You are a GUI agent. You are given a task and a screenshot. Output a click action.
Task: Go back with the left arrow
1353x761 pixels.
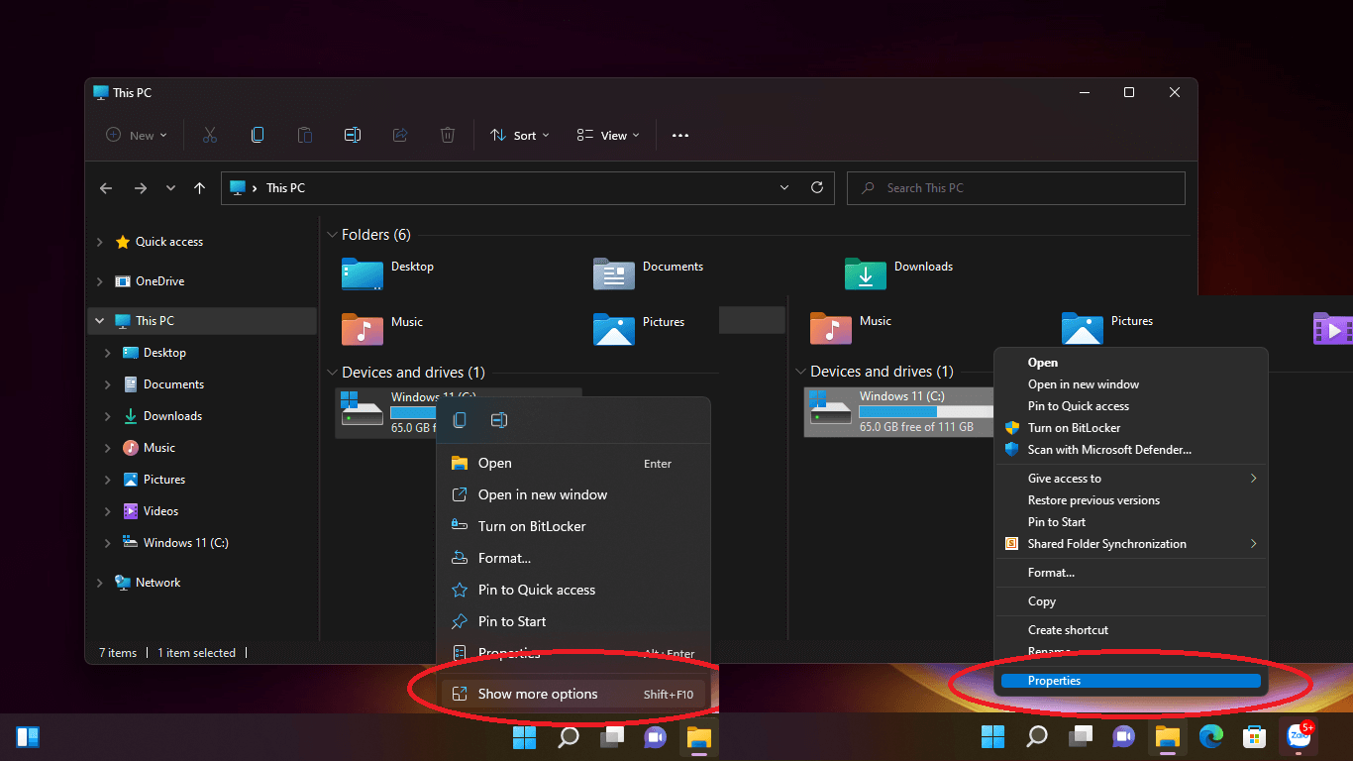click(x=107, y=187)
